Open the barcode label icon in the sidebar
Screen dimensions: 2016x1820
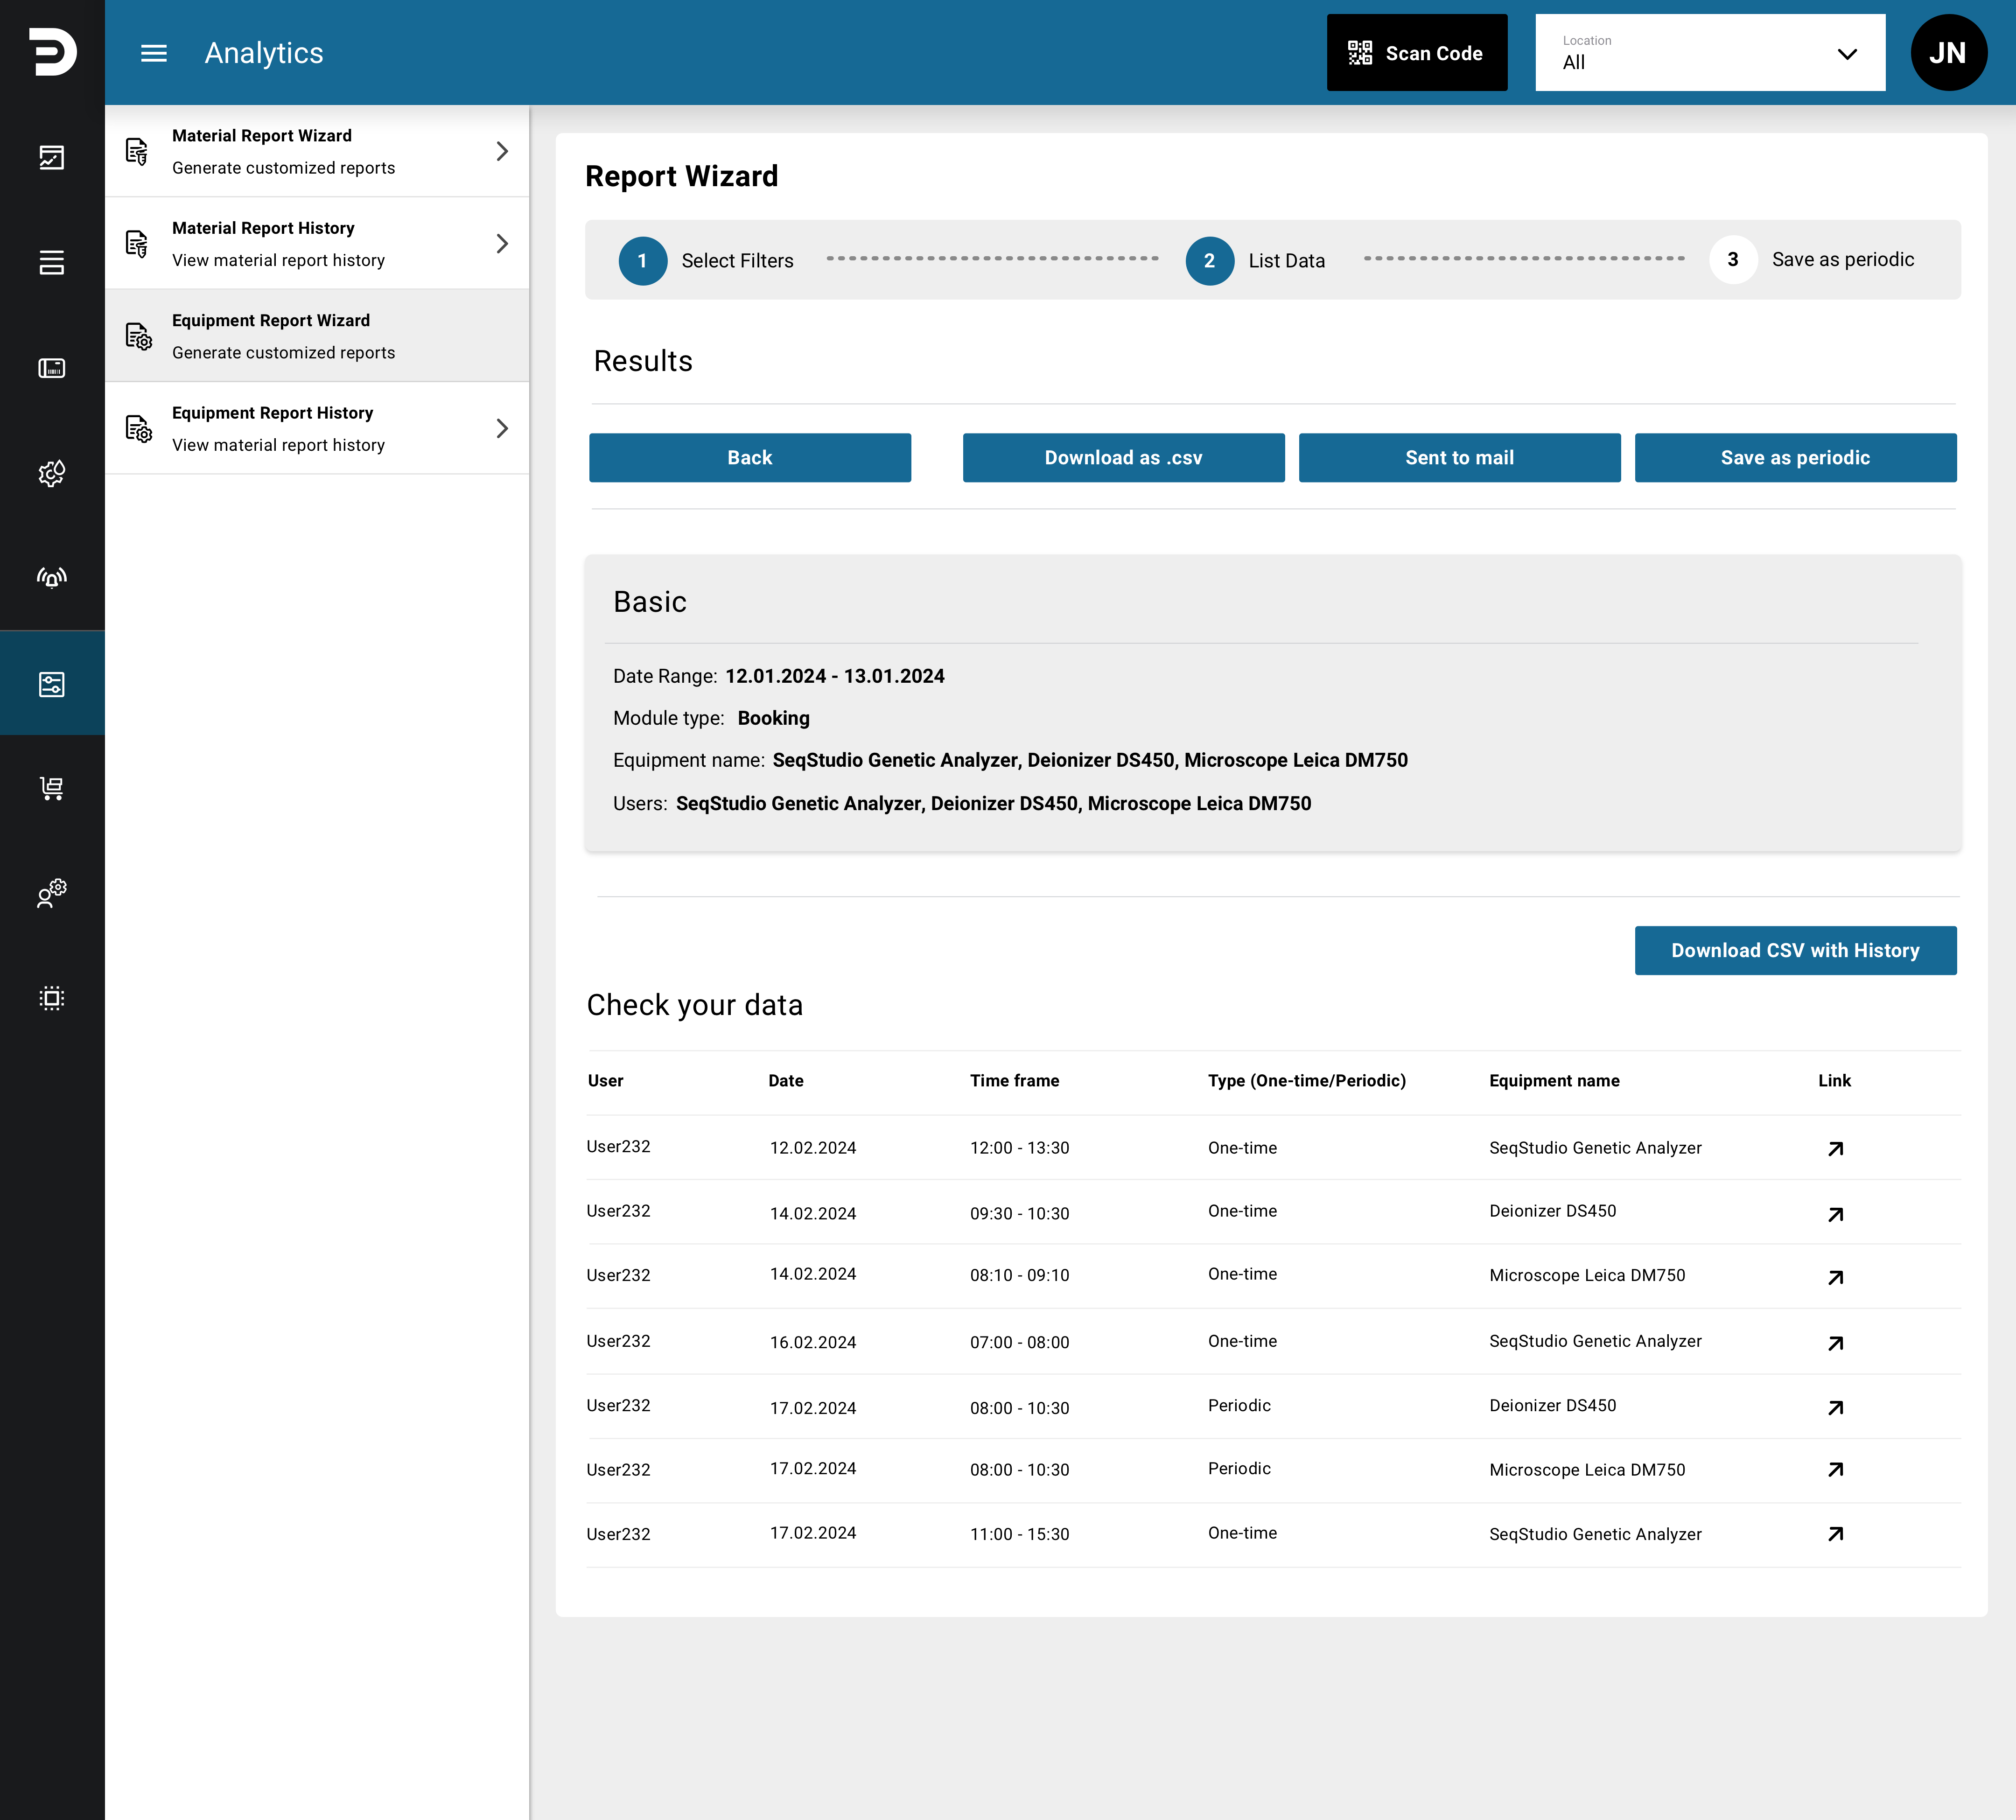tap(52, 368)
